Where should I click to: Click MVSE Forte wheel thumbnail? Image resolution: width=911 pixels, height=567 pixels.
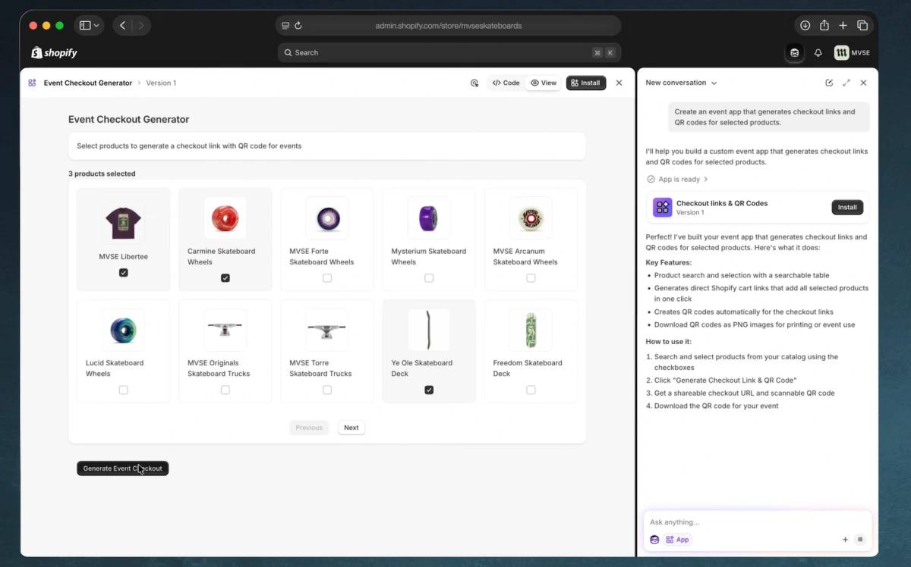327,218
